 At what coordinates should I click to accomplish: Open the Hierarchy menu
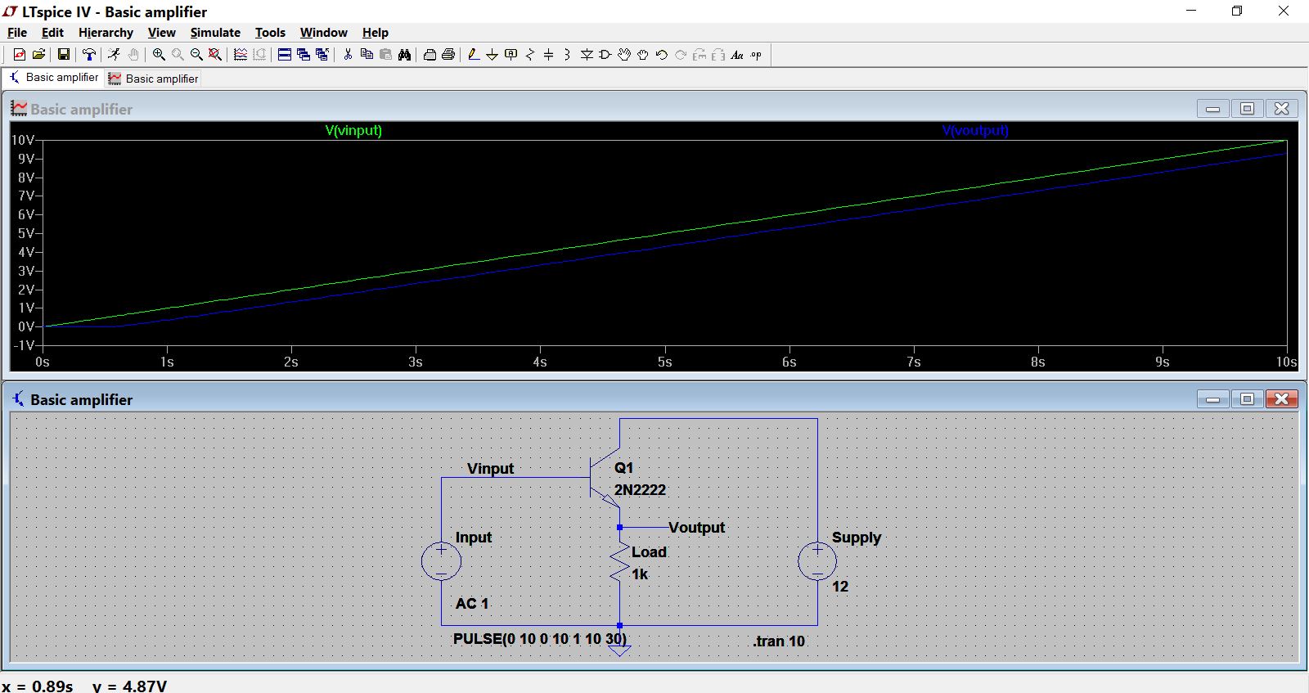[x=106, y=33]
